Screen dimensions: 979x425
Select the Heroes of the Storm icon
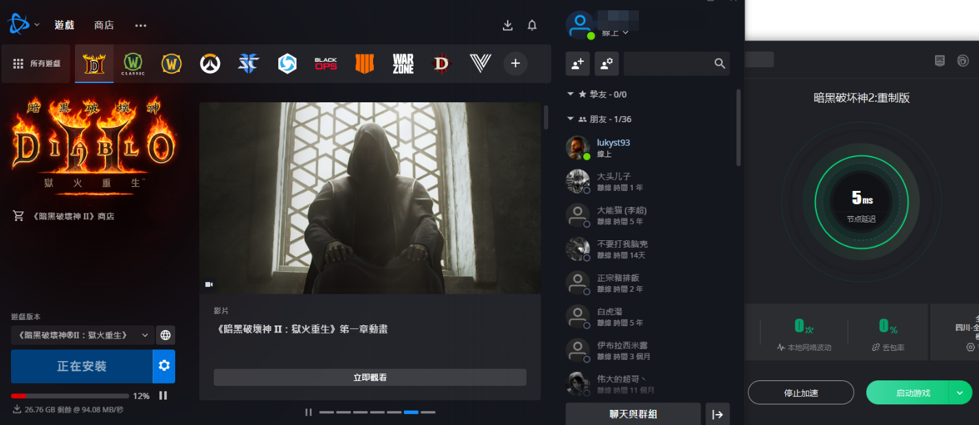tap(286, 64)
